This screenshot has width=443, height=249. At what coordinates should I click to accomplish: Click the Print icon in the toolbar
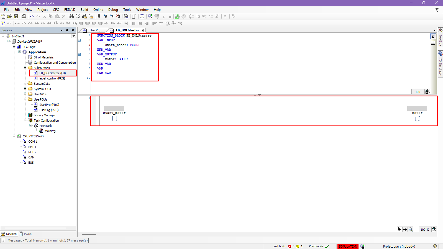24,17
